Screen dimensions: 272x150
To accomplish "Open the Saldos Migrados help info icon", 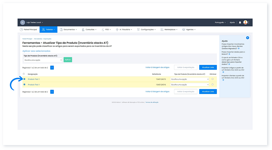I will (239, 49).
